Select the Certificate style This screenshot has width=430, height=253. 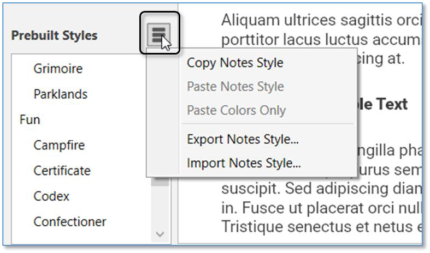(62, 171)
